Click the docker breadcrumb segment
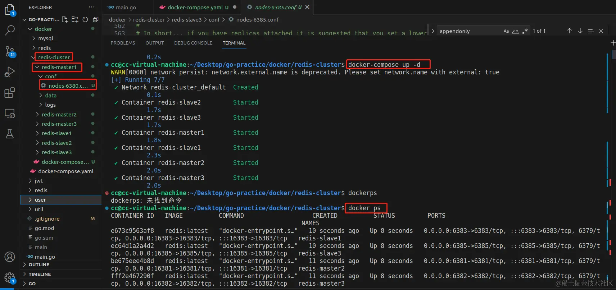Image resolution: width=616 pixels, height=290 pixels. click(x=118, y=19)
